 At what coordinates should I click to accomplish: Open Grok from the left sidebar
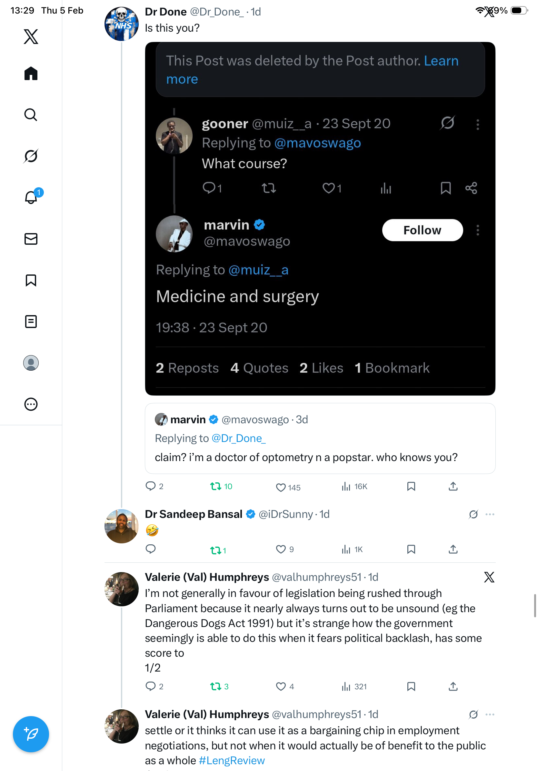[31, 156]
